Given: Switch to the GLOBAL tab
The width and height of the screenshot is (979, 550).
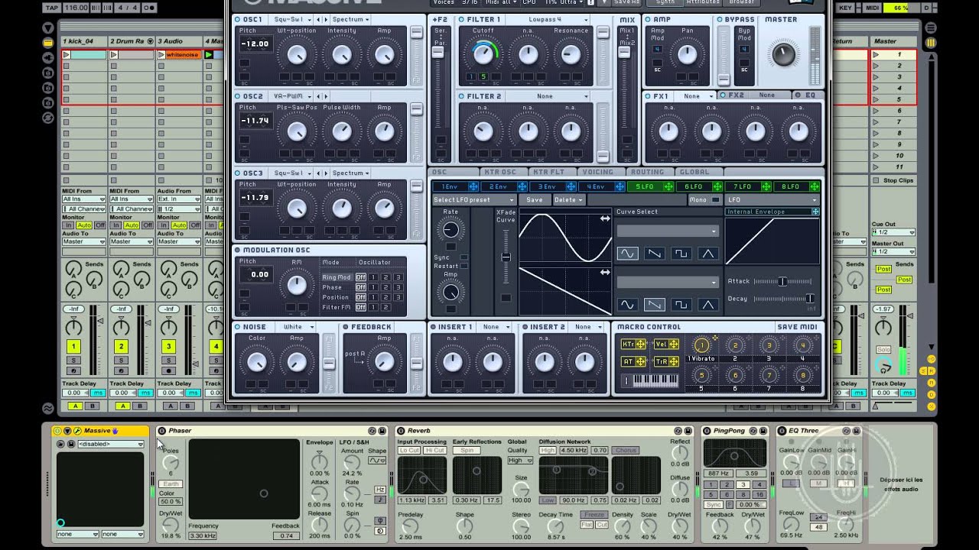Looking at the screenshot, I should pyautogui.click(x=694, y=172).
